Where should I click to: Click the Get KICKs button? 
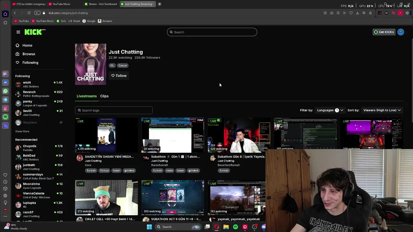point(384,32)
